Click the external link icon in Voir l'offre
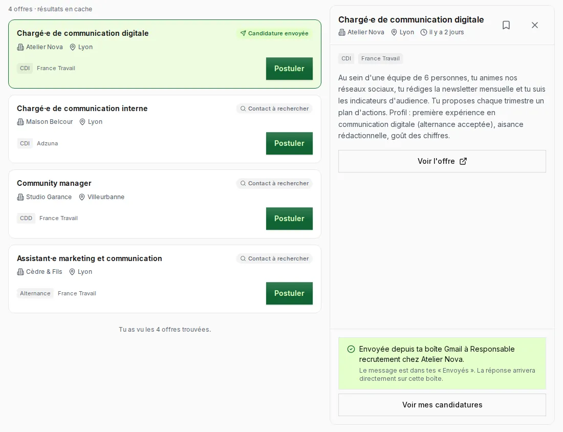This screenshot has height=432, width=563. pos(463,161)
